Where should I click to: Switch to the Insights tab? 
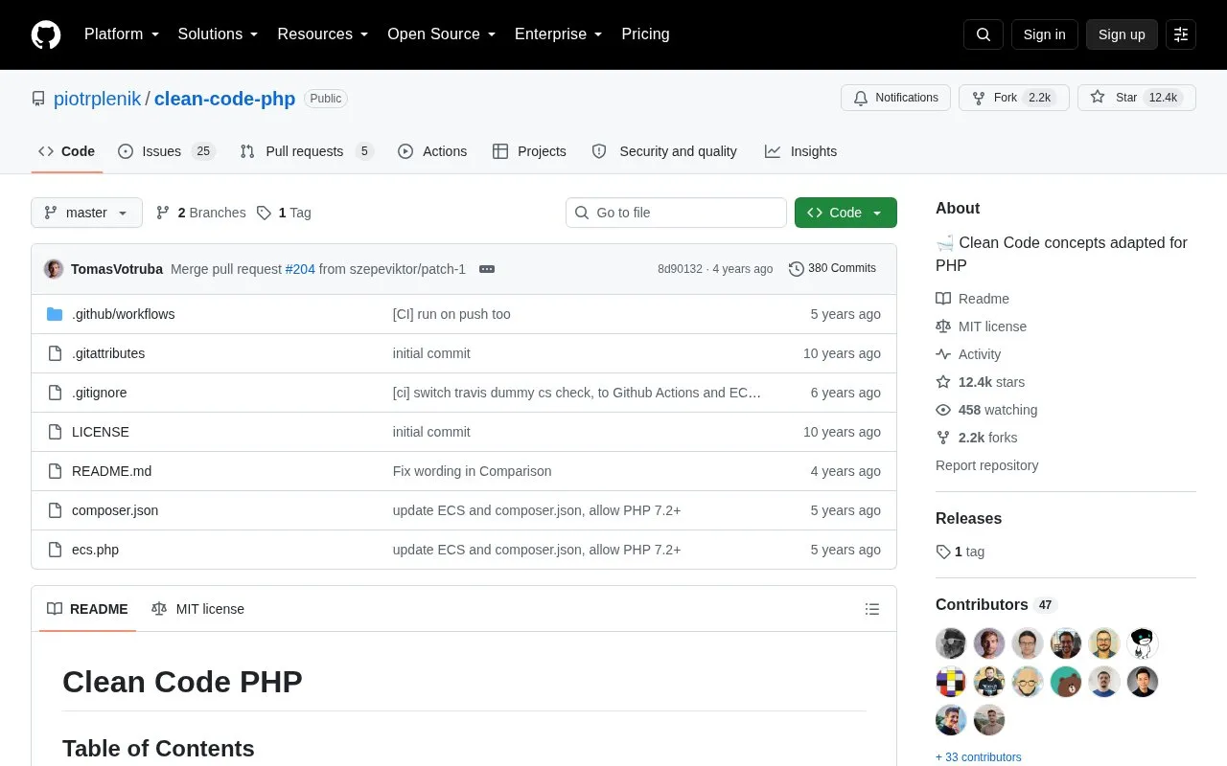click(800, 151)
